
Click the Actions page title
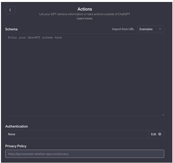[85, 9]
